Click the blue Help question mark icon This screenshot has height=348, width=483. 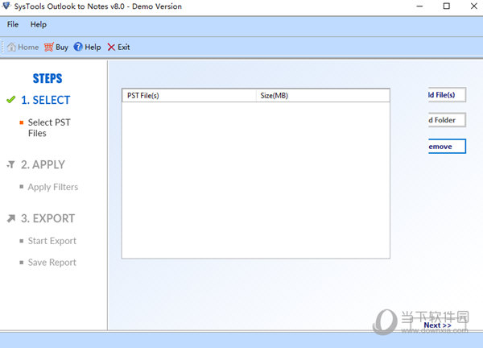coord(78,47)
